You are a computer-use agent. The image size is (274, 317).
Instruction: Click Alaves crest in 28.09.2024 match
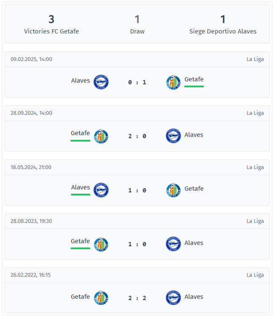173,136
